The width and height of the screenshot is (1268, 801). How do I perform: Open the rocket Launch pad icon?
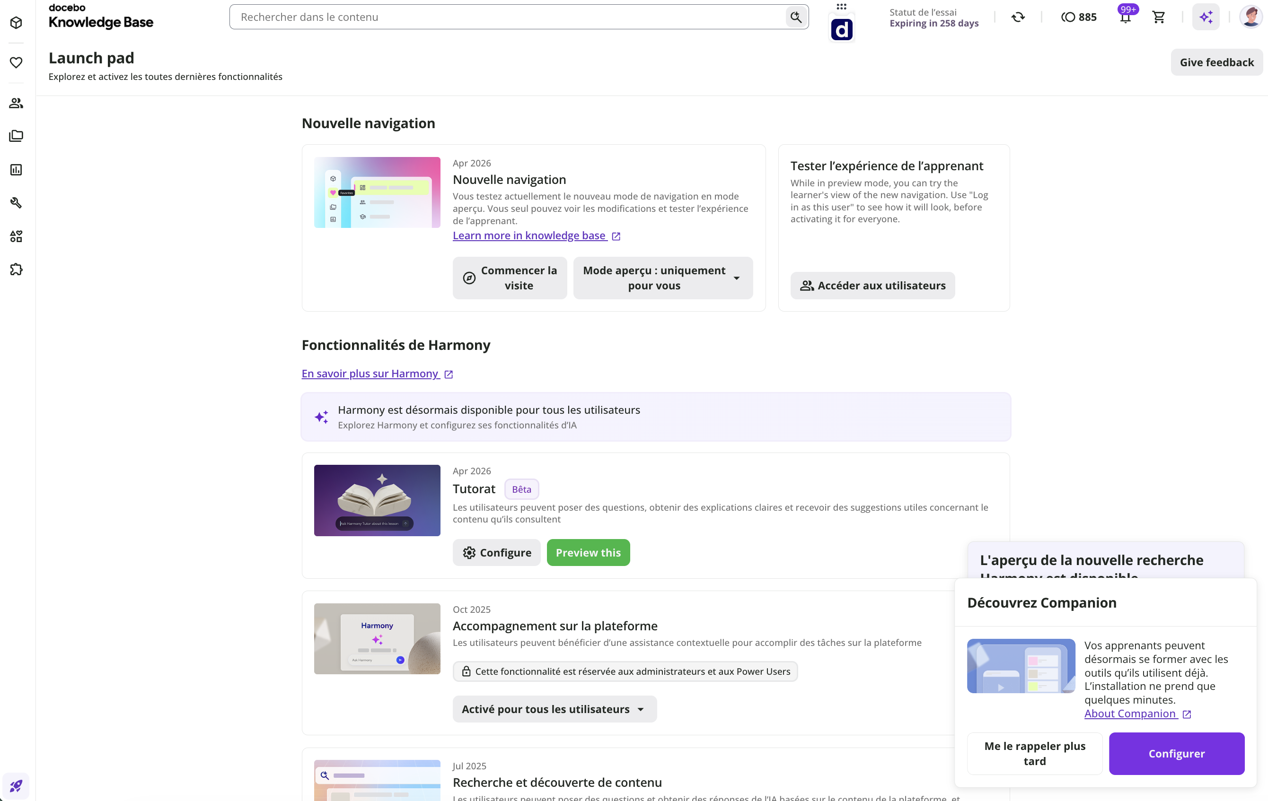17,786
